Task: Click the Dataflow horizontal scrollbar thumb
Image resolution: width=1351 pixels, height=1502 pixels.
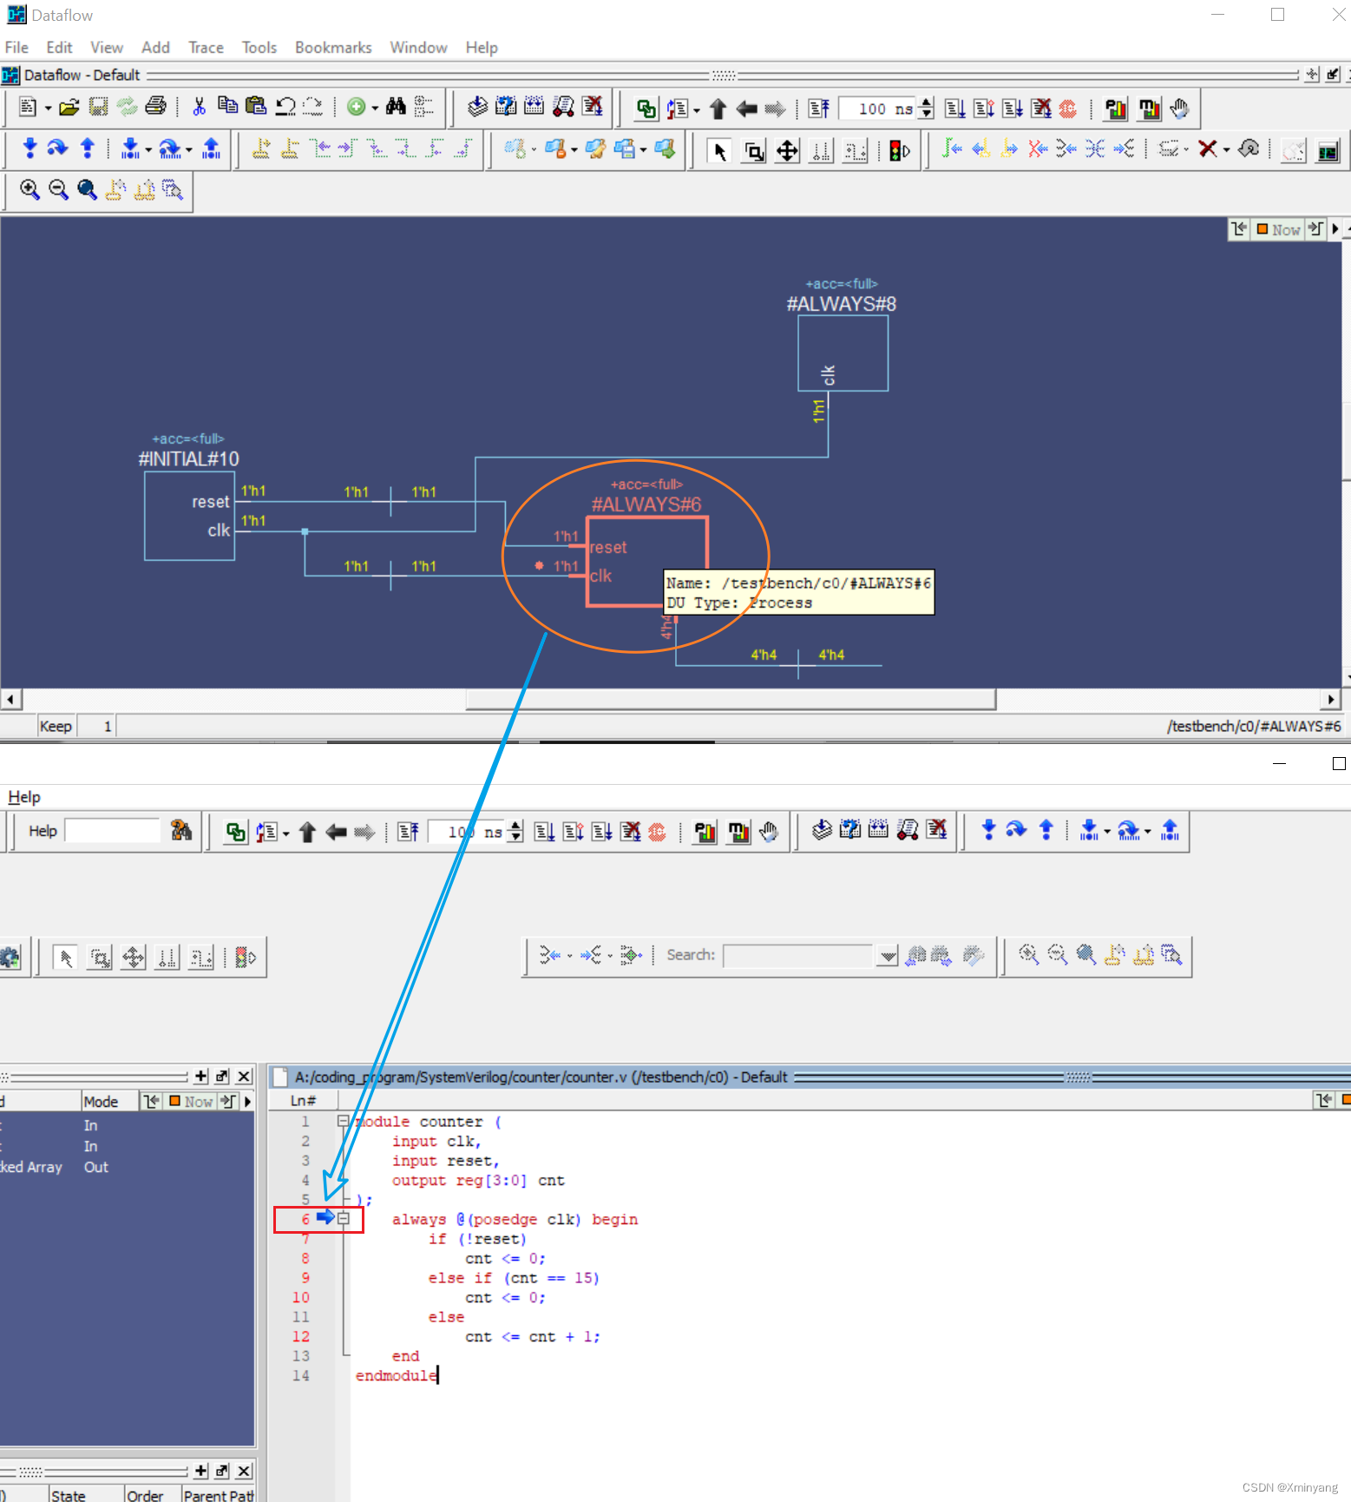Action: coord(731,699)
